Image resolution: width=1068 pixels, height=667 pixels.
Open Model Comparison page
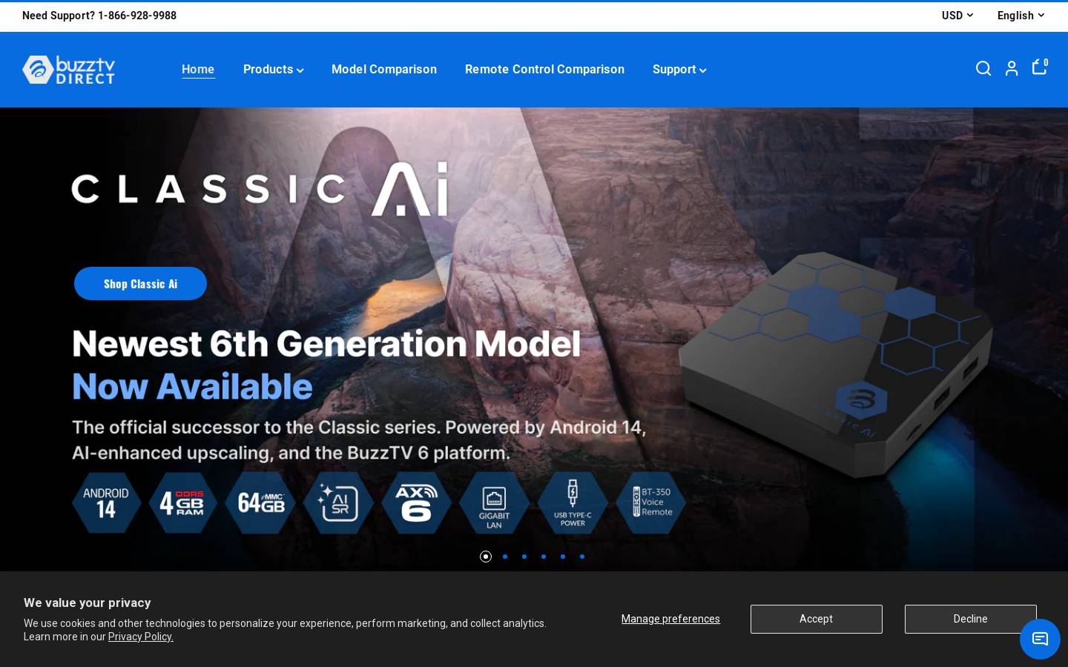click(384, 69)
